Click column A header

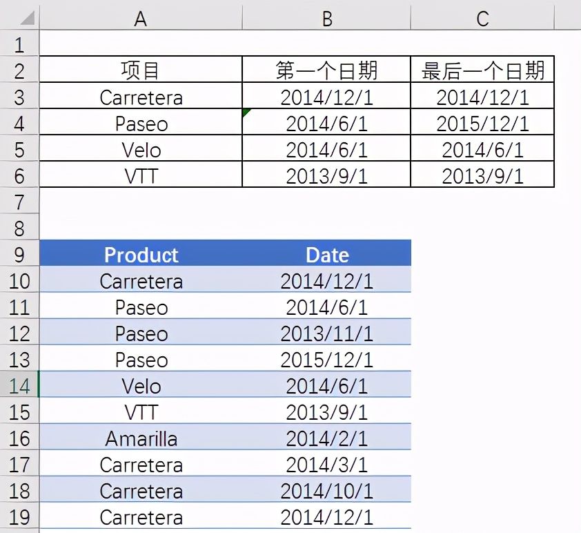tap(141, 19)
